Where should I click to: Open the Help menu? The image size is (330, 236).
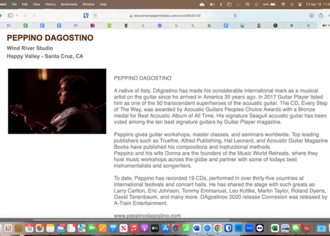click(x=103, y=4)
